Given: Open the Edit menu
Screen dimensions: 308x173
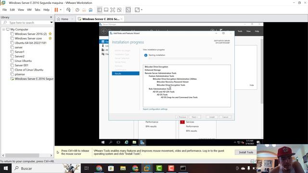Looking at the screenshot, I should point(13,10).
